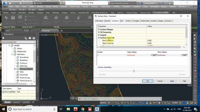This screenshot has height=112, width=200.
Task: Click the user account sign-in icon
Action: point(142,3)
